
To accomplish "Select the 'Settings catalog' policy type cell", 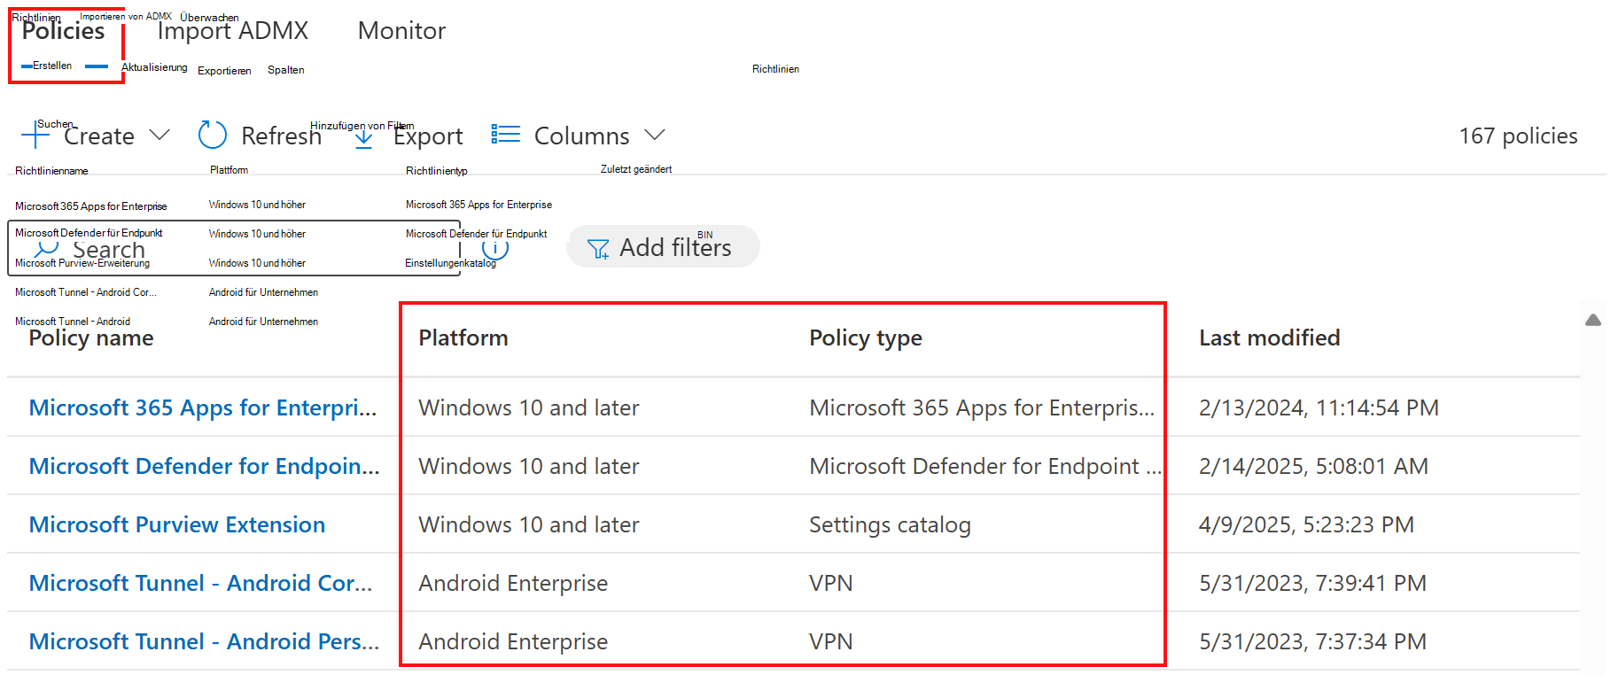I will (x=890, y=524).
